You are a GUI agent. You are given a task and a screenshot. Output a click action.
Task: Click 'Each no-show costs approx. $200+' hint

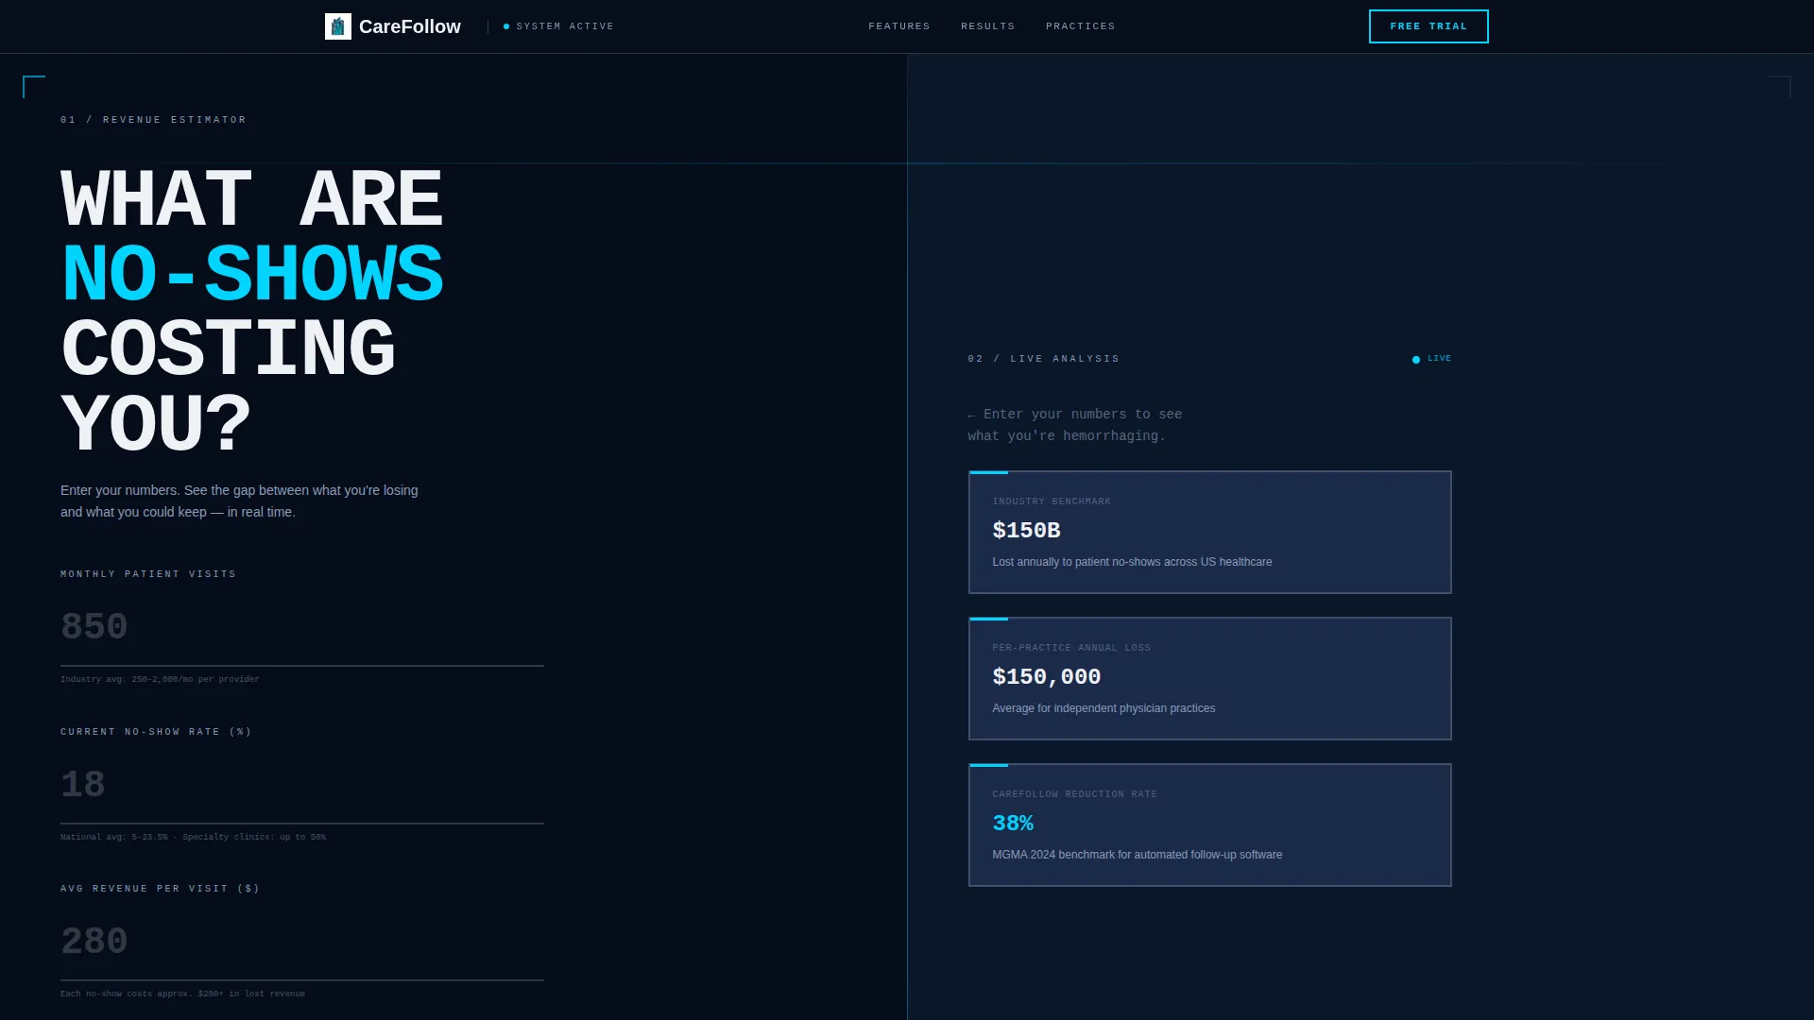point(182,994)
